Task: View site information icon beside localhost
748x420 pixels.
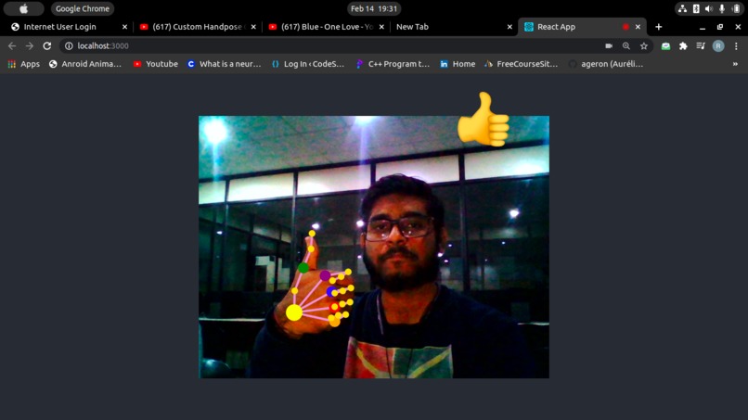Action: [69, 45]
